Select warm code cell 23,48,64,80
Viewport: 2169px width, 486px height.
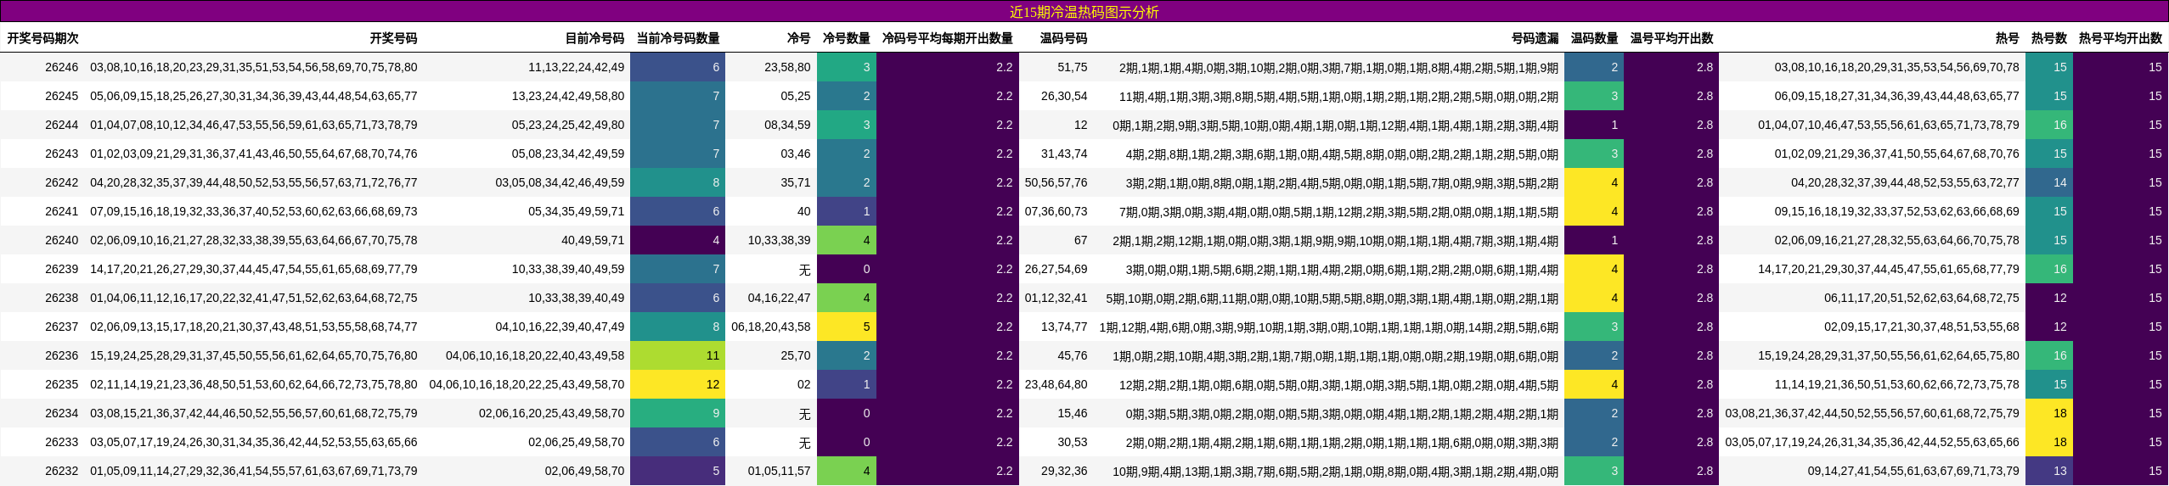pyautogui.click(x=1056, y=384)
